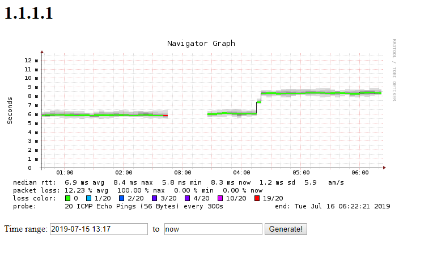Select the 06:00 mark on time axis
433x256 pixels.
[x=360, y=173]
